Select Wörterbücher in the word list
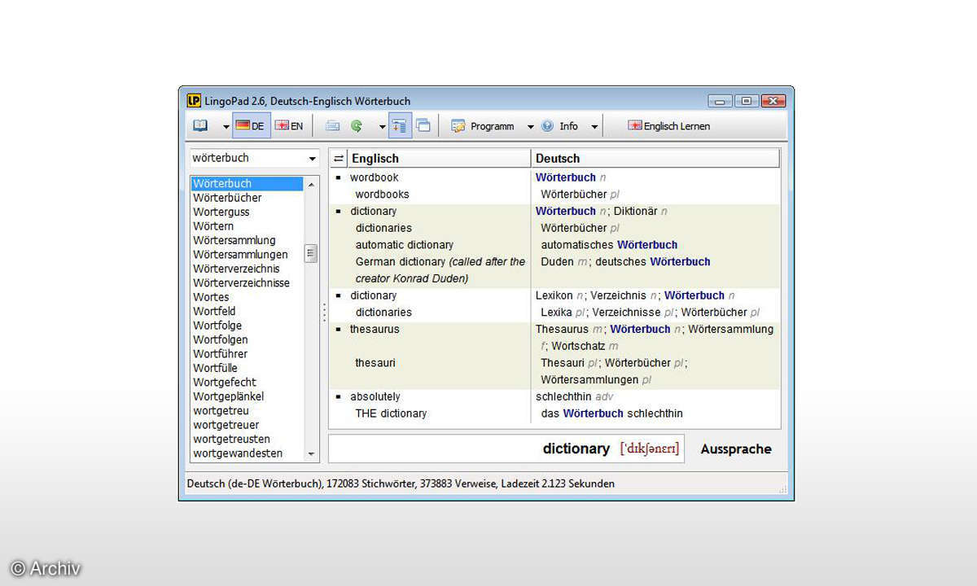 click(x=227, y=198)
